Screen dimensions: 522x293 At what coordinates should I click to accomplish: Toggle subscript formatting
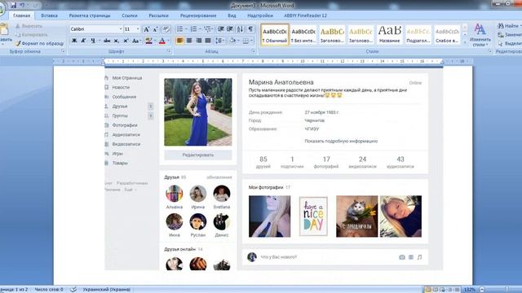(x=116, y=41)
